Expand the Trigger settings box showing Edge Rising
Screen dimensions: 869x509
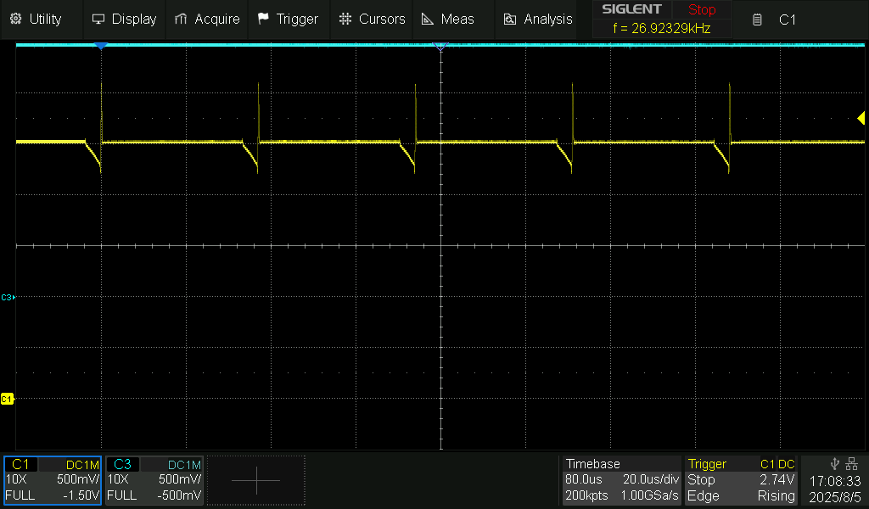pos(741,479)
